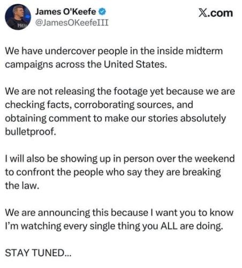The height and width of the screenshot is (268, 242).
Task: Click the phrase "the law." in the post
Action: pos(22,185)
